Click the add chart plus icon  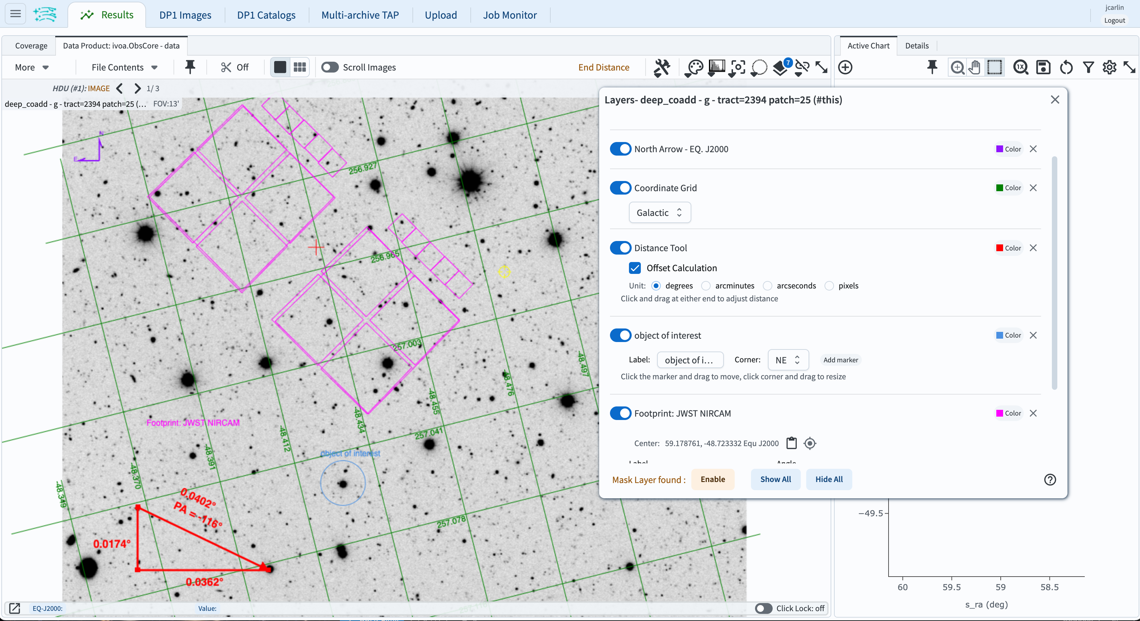coord(845,68)
